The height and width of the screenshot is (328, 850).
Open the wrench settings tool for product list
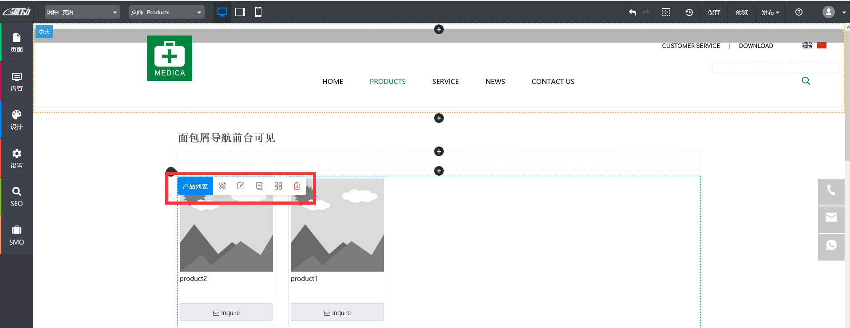click(x=222, y=186)
